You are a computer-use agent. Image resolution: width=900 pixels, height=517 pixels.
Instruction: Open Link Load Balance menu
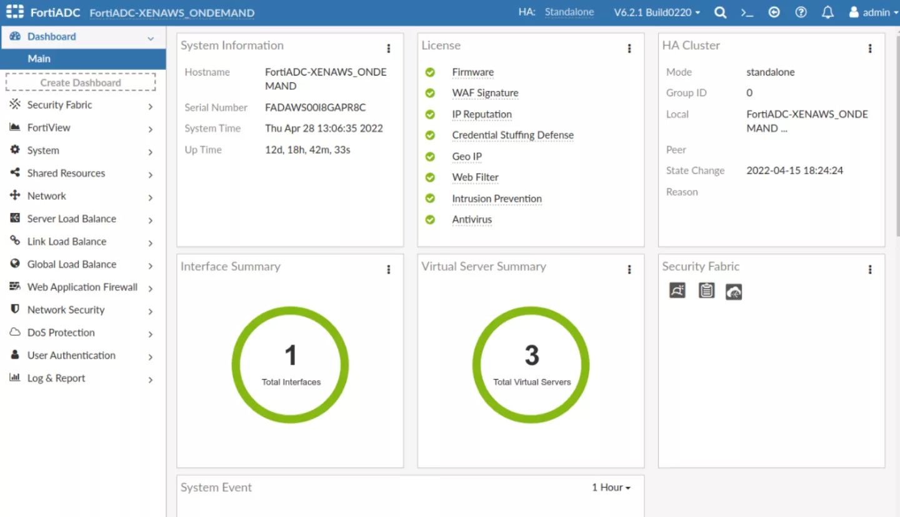click(x=83, y=241)
